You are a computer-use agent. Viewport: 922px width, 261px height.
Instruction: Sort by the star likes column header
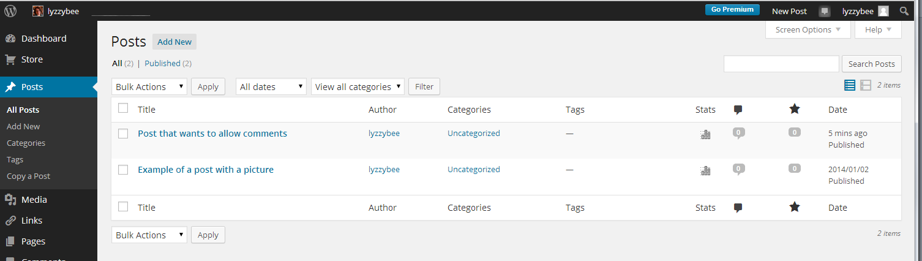pos(795,109)
